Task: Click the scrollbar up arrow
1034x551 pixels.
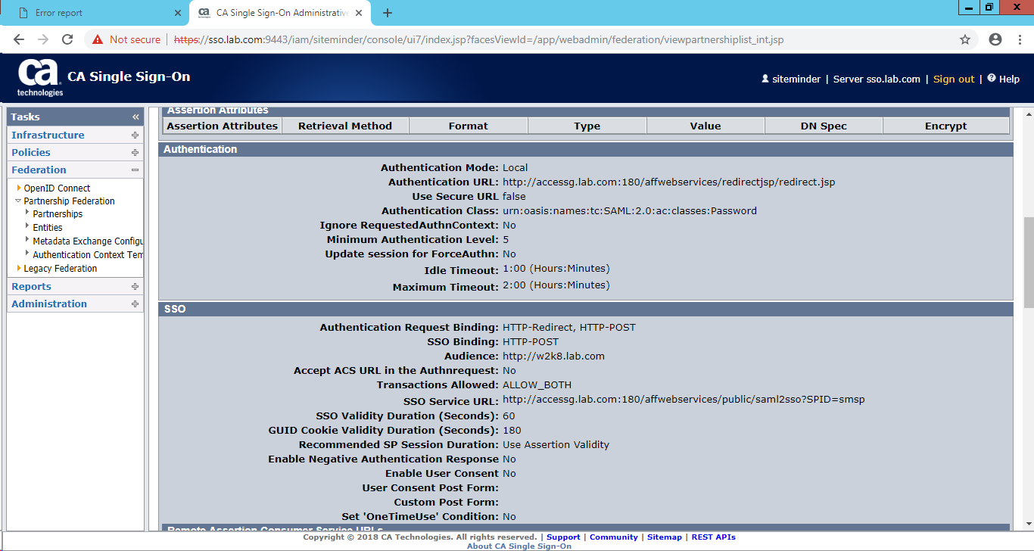Action: click(1028, 114)
